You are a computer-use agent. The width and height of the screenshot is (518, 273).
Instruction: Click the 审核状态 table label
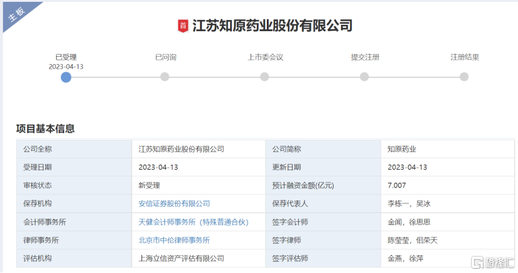coord(37,185)
